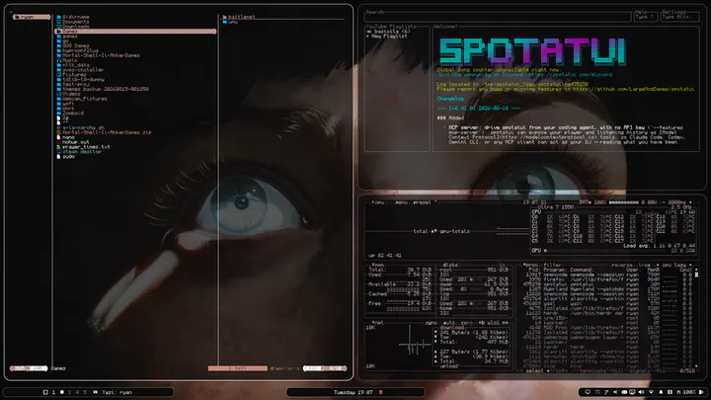Decrease btop update interval with minus
711x400 pixels.
pyautogui.click(x=665, y=202)
